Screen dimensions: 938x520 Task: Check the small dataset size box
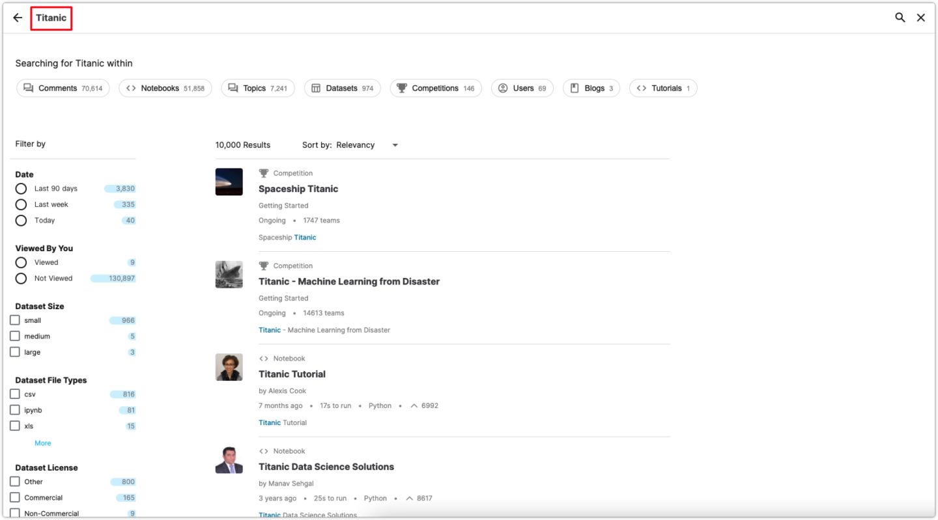(x=15, y=320)
